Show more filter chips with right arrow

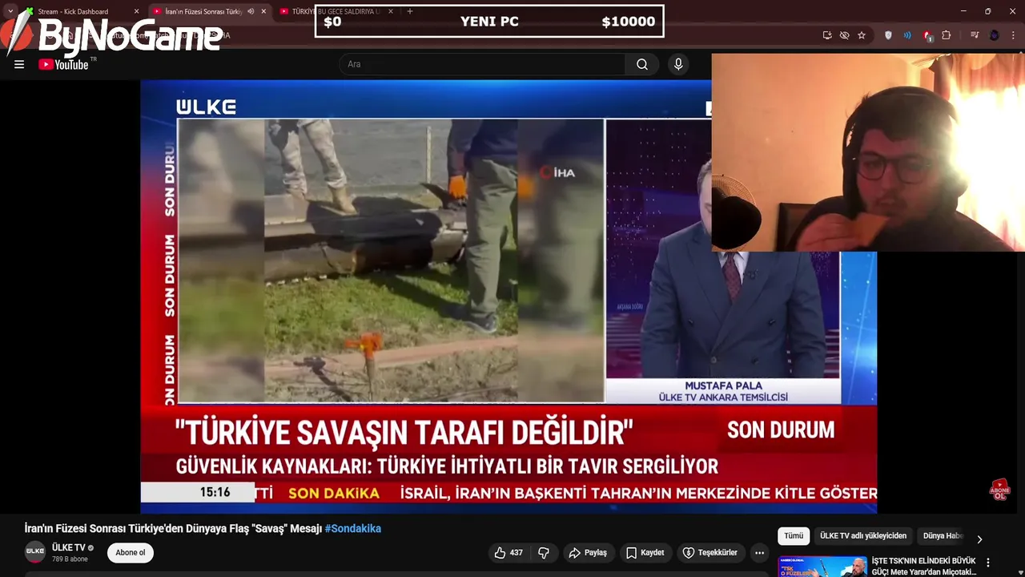click(x=979, y=539)
